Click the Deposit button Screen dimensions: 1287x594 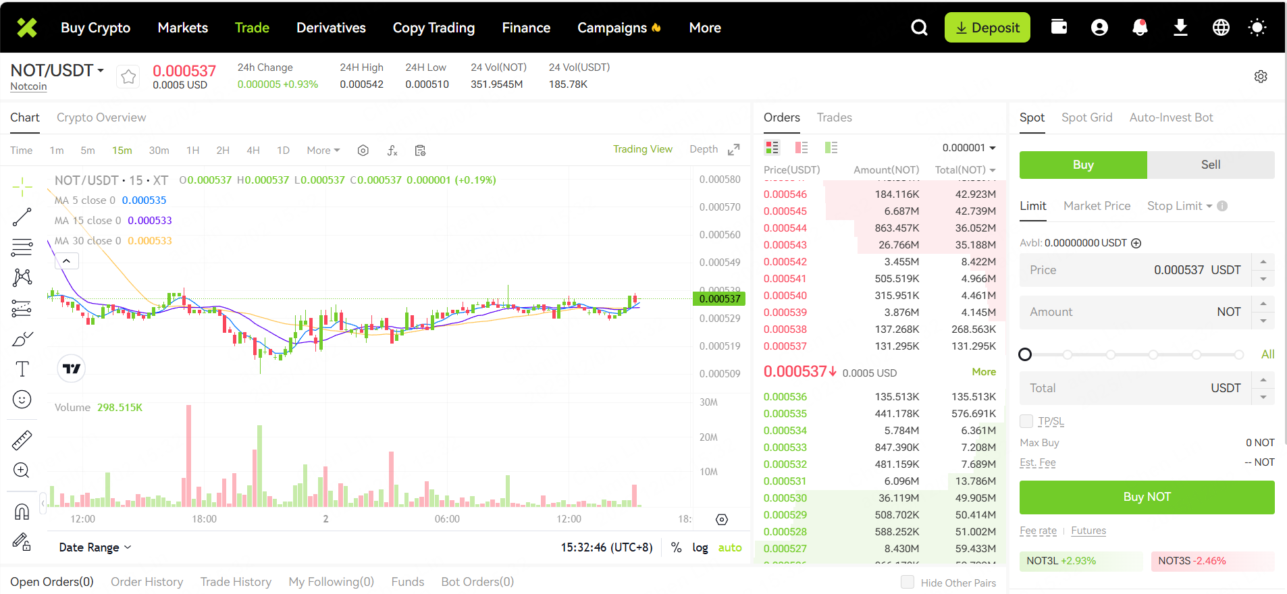[987, 28]
